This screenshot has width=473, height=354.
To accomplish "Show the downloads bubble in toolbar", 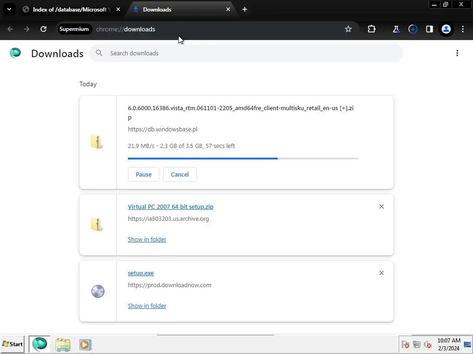I will 412,29.
